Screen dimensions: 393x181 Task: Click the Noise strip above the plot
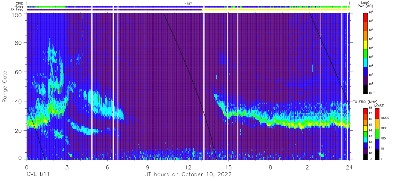188,6
